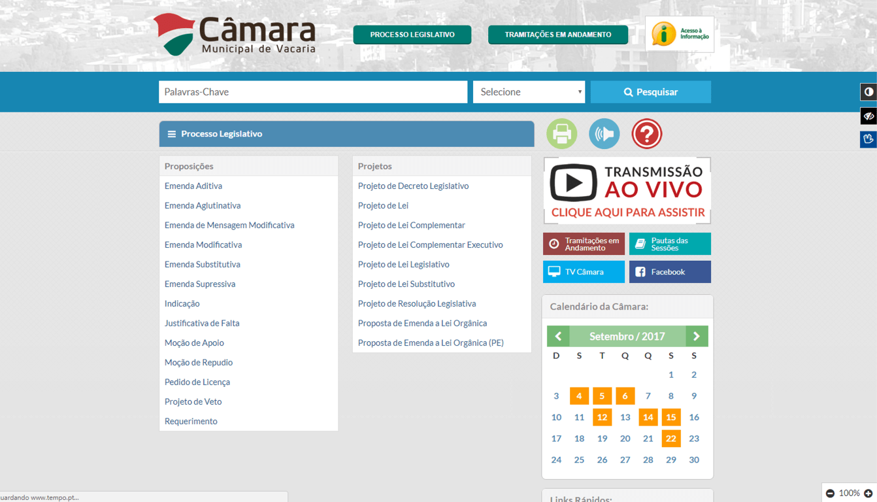Open Projeto de Lei Complementar Executivo link
This screenshot has height=502, width=877.
tap(431, 244)
